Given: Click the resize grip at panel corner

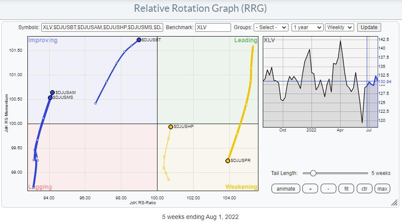Looking at the screenshot, I should coord(394,202).
